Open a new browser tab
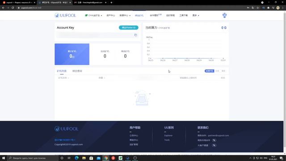This screenshot has height=161, width=286. pyautogui.click(x=111, y=3)
